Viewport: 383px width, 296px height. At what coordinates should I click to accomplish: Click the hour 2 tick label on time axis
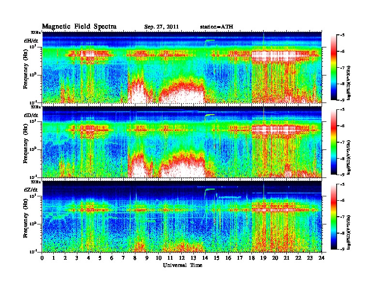click(x=65, y=258)
